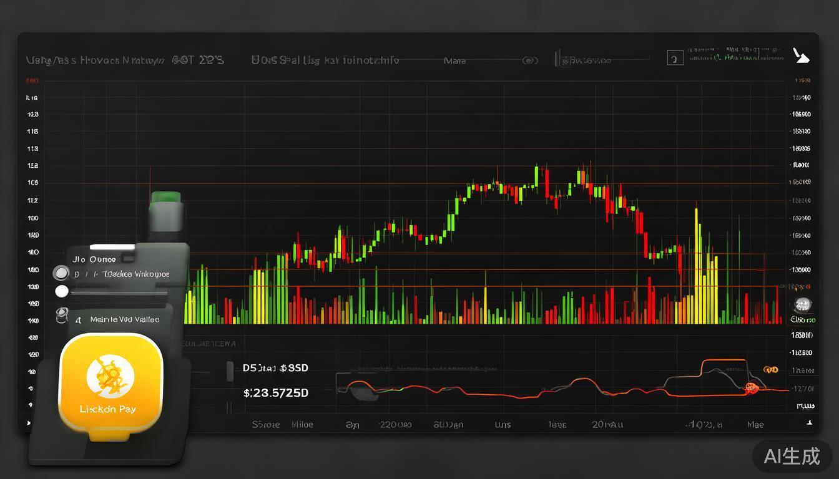Open the input field next to the eye icon
Screen dimensions: 839x479
[602, 60]
